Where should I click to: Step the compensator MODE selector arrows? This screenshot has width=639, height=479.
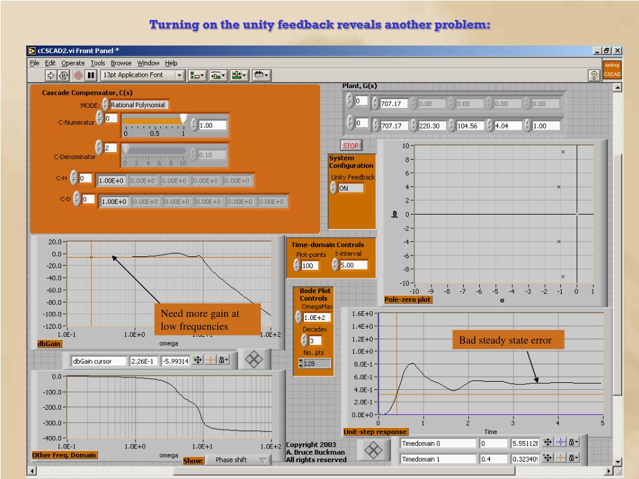click(105, 105)
